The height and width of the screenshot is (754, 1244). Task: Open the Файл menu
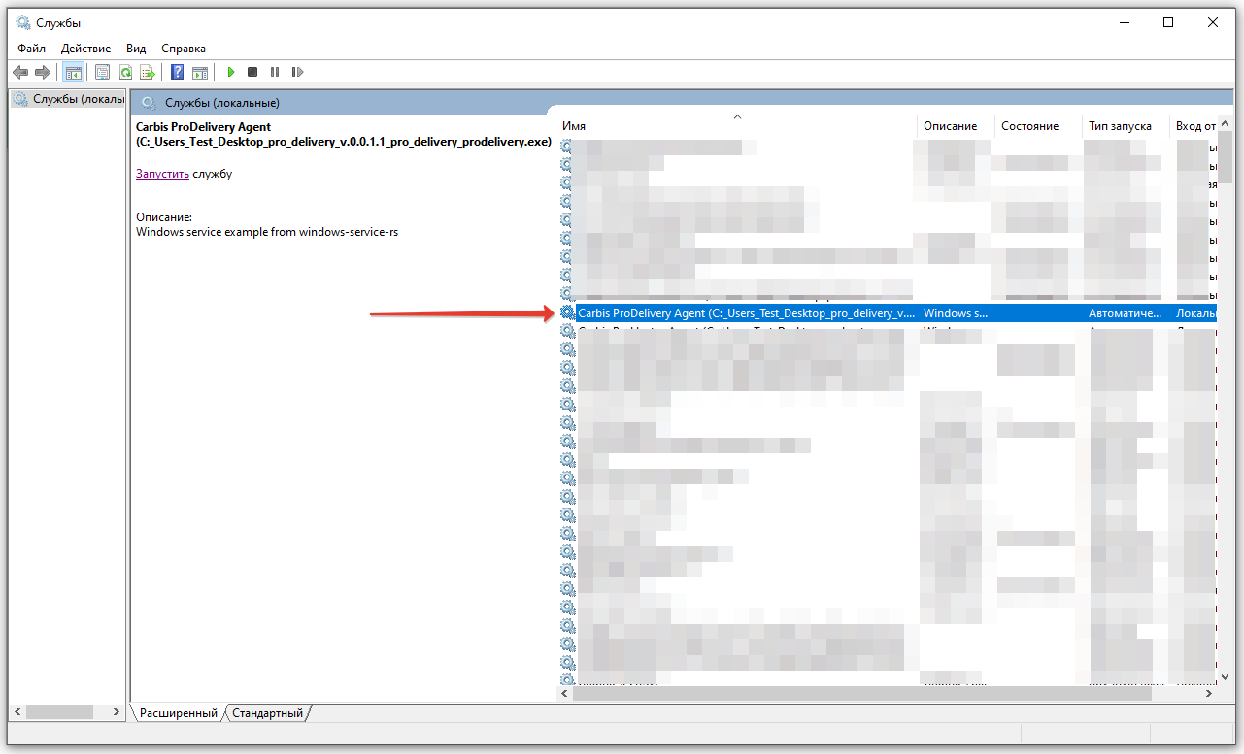[31, 49]
